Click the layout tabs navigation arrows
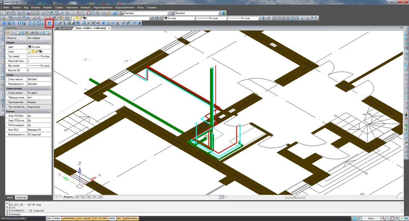The image size is (409, 221). (x=58, y=197)
